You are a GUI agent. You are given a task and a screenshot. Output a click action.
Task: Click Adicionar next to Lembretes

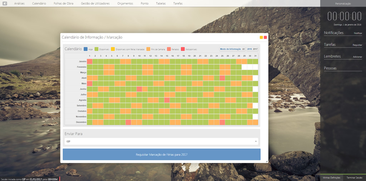tap(357, 57)
